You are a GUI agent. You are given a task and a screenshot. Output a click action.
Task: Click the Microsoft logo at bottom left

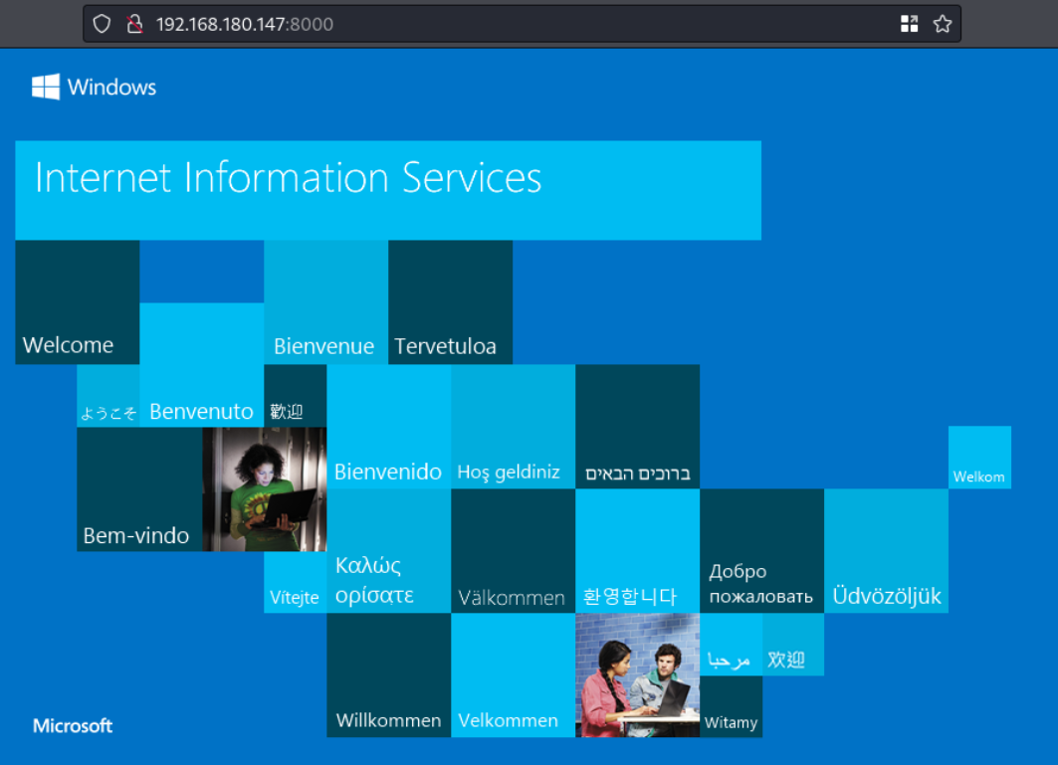(73, 725)
